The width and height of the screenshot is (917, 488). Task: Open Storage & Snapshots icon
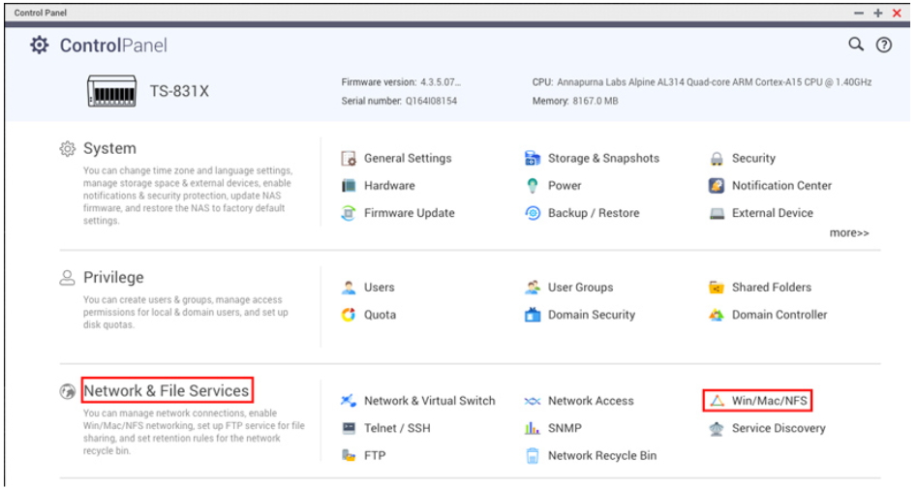pyautogui.click(x=533, y=159)
